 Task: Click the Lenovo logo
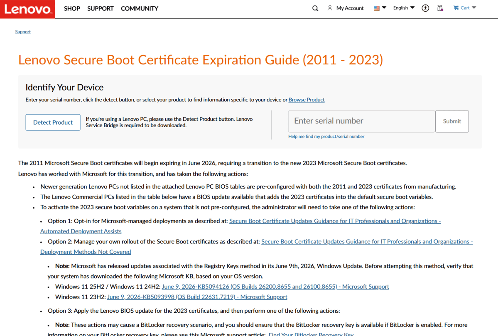coord(27,9)
